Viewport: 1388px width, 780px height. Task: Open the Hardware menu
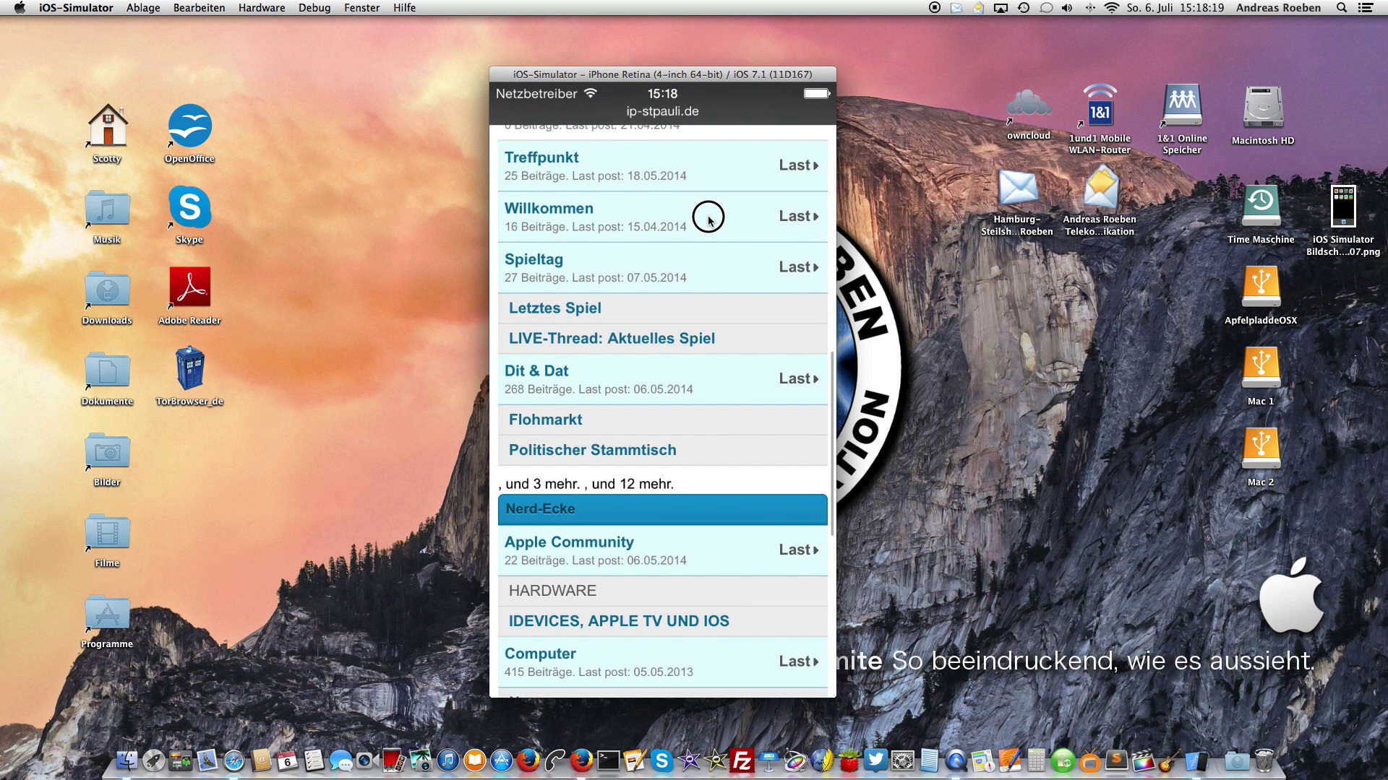(x=261, y=8)
